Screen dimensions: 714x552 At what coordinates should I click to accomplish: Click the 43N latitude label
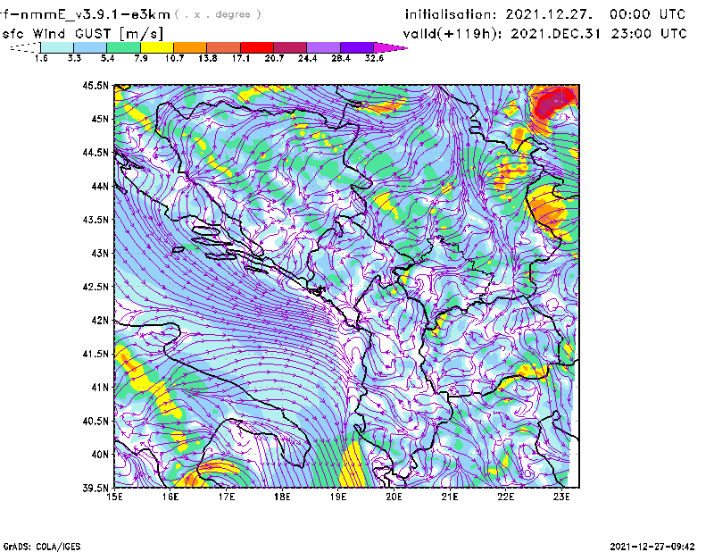click(x=100, y=253)
